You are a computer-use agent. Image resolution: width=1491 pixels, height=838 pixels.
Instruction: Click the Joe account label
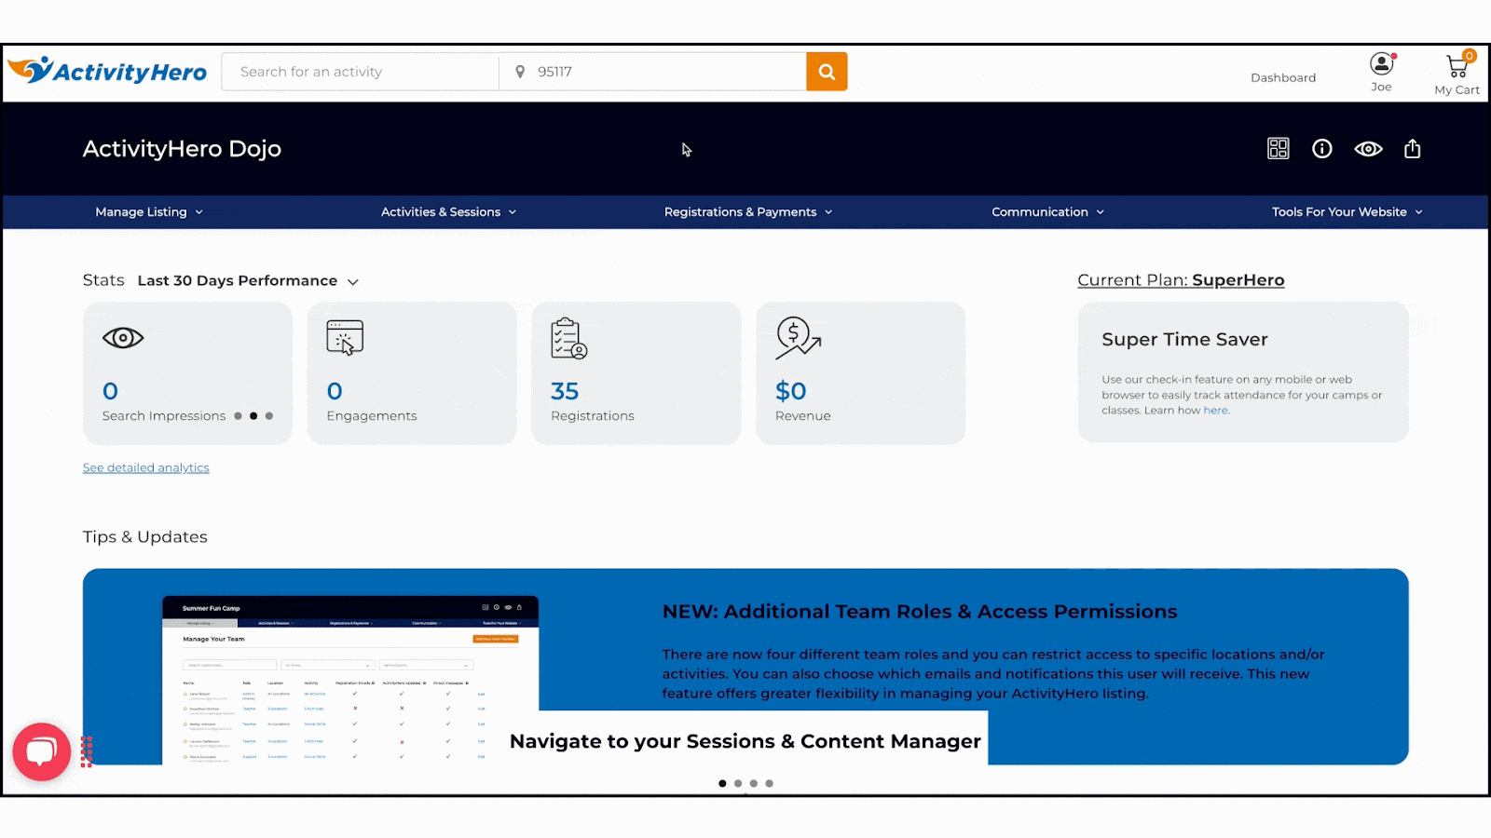pyautogui.click(x=1381, y=88)
